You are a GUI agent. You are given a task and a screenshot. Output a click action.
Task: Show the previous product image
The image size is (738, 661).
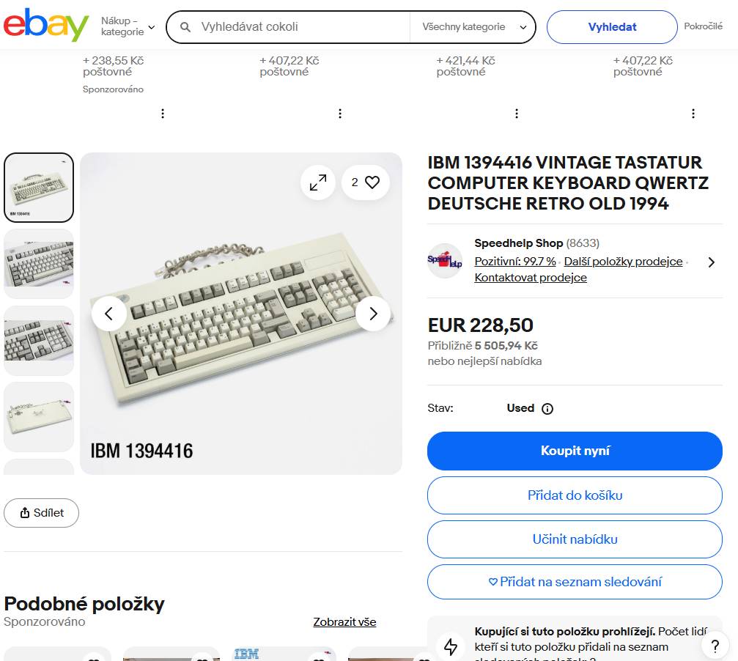[109, 314]
